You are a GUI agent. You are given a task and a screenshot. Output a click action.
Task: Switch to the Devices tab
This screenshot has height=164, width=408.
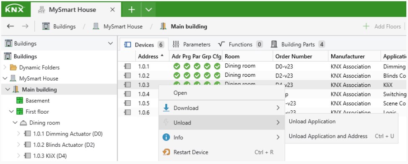pyautogui.click(x=144, y=45)
